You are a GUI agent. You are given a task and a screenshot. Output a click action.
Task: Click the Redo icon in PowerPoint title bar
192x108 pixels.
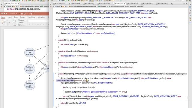(31, 14)
